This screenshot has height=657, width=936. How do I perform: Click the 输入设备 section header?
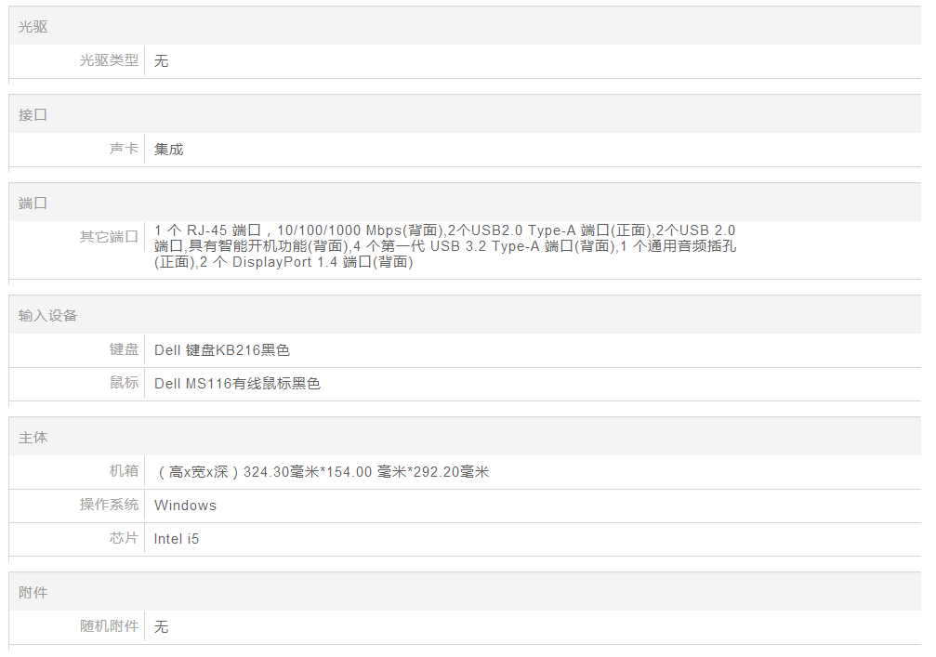click(48, 316)
